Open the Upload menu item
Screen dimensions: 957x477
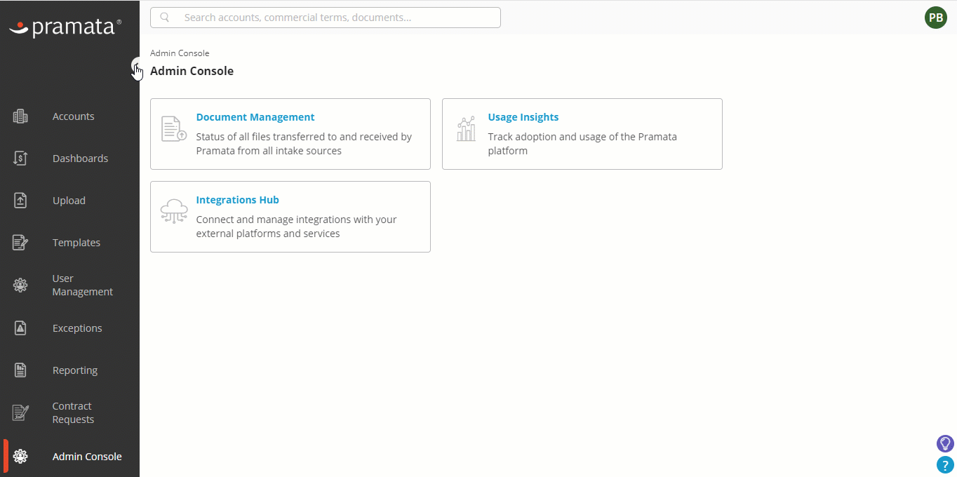point(69,201)
